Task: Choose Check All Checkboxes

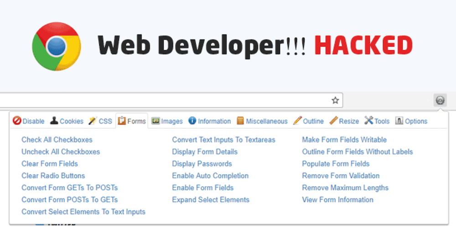Action: 57,140
